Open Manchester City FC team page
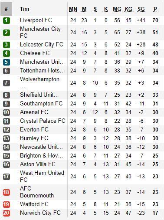 click(40, 32)
